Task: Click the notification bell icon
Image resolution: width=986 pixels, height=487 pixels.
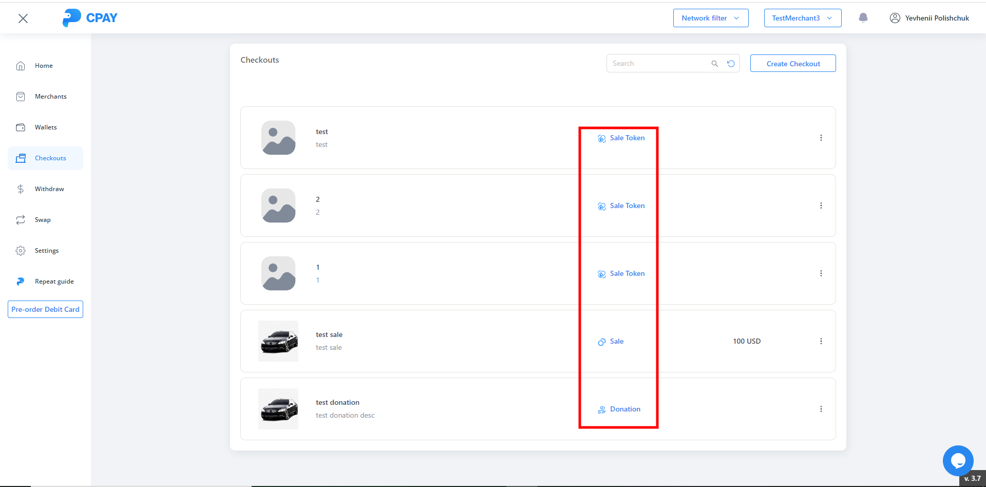Action: [863, 18]
